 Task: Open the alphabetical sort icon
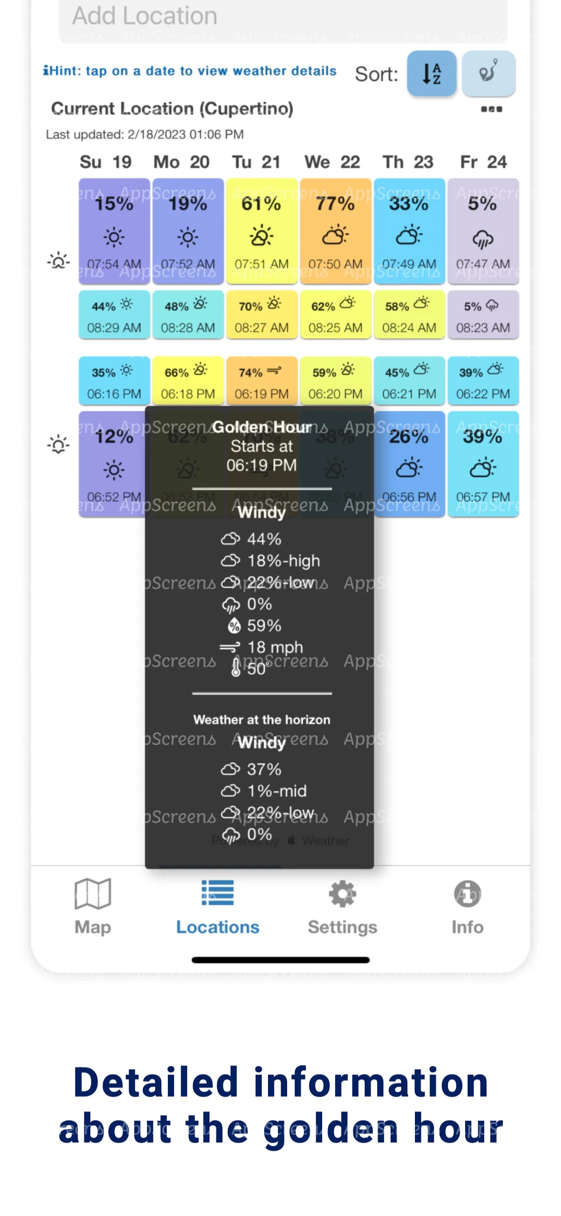point(431,73)
